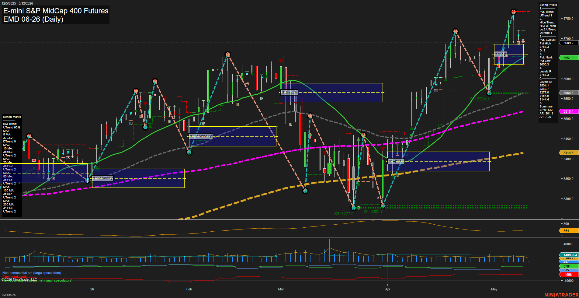Screen dimensions: 579x298
Task: Click the swing high pivot marker at 3767.3
Action: pos(513,12)
